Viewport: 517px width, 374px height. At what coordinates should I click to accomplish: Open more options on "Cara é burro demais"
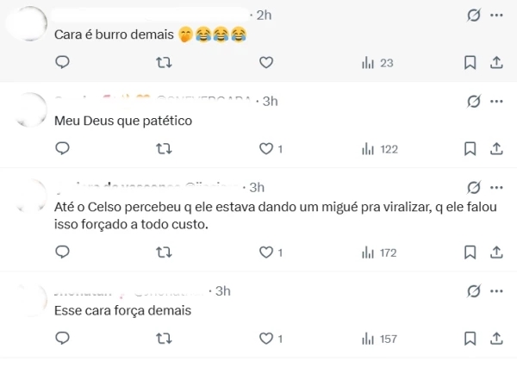click(496, 15)
